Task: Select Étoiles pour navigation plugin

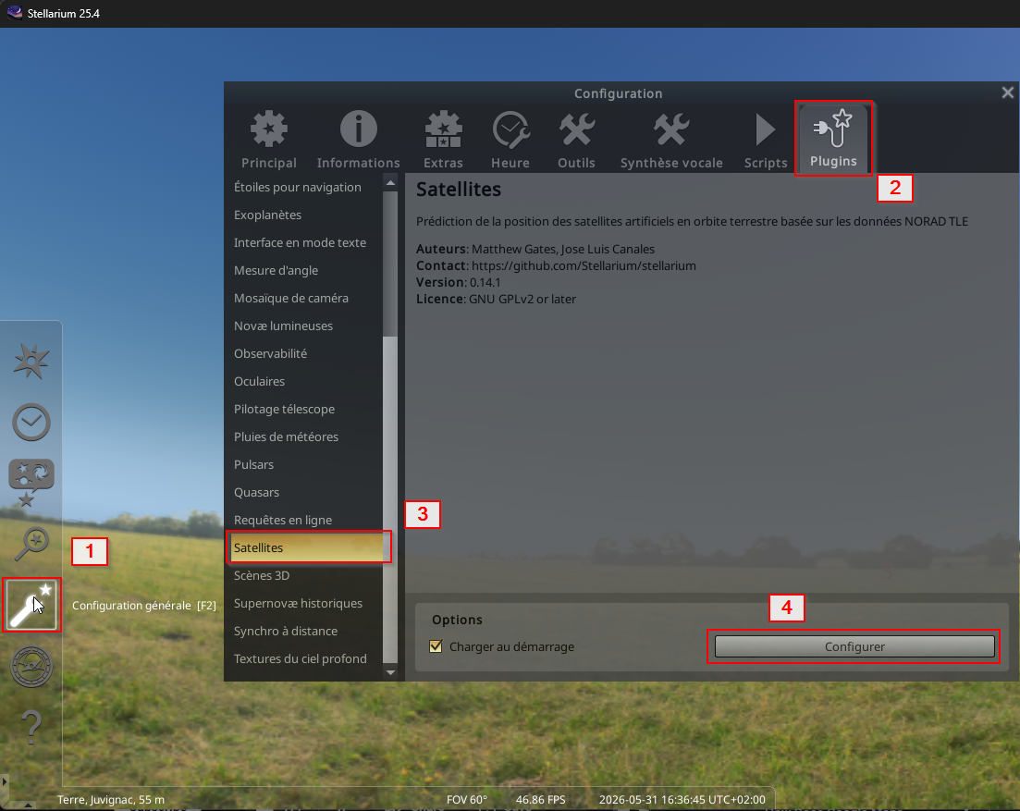Action: tap(304, 188)
